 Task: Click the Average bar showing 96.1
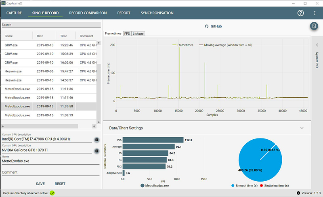coord(149,147)
